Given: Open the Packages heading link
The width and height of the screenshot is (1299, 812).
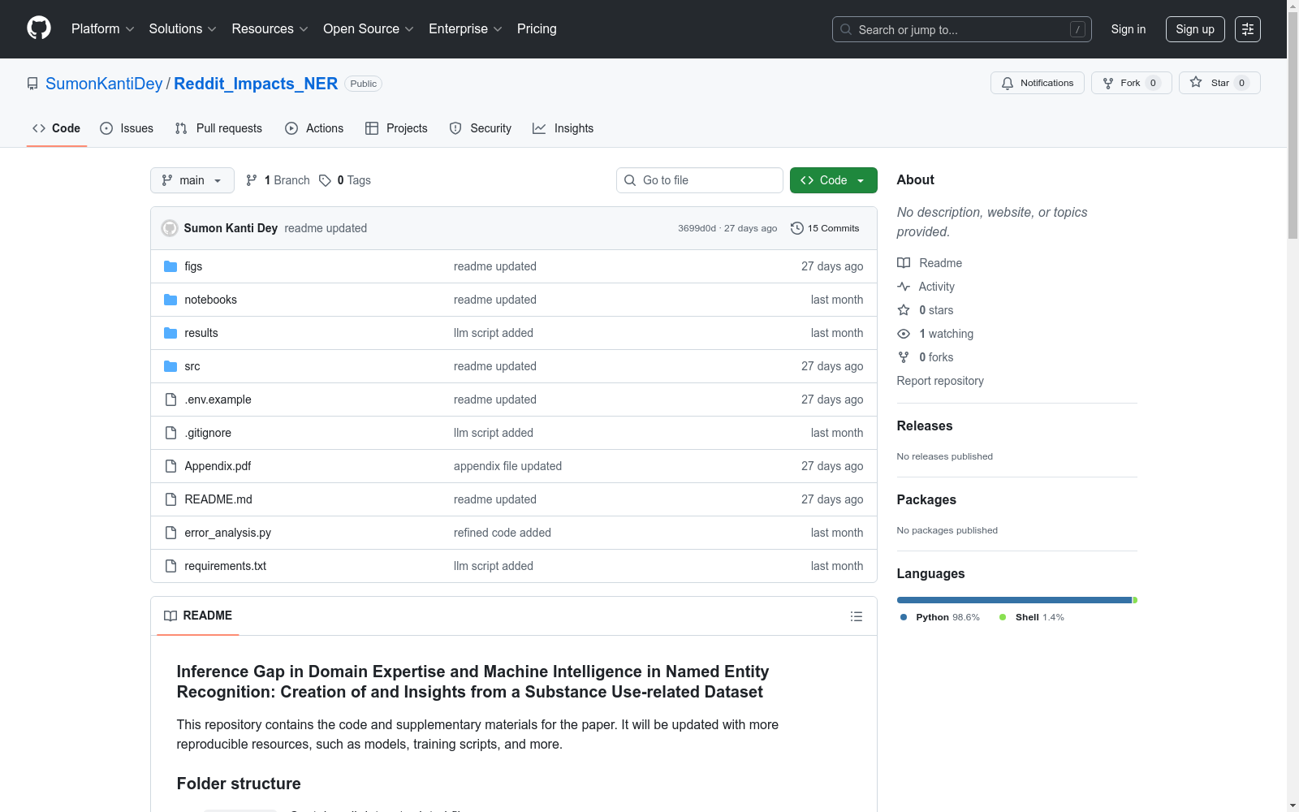Looking at the screenshot, I should pyautogui.click(x=926, y=500).
